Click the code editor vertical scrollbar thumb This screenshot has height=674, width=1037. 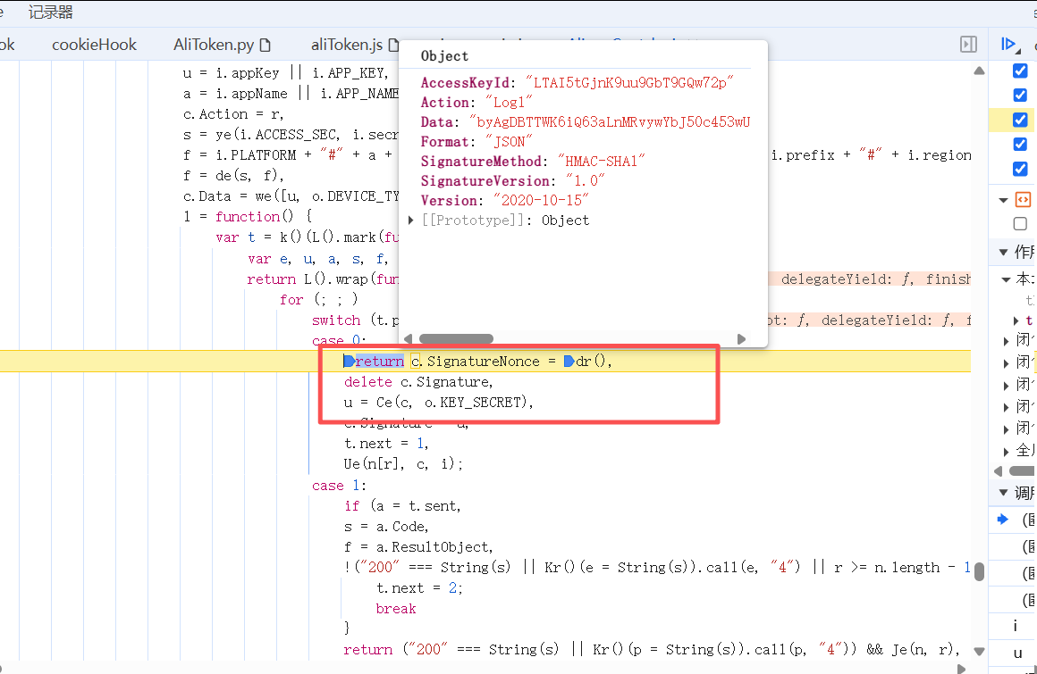[x=980, y=571]
